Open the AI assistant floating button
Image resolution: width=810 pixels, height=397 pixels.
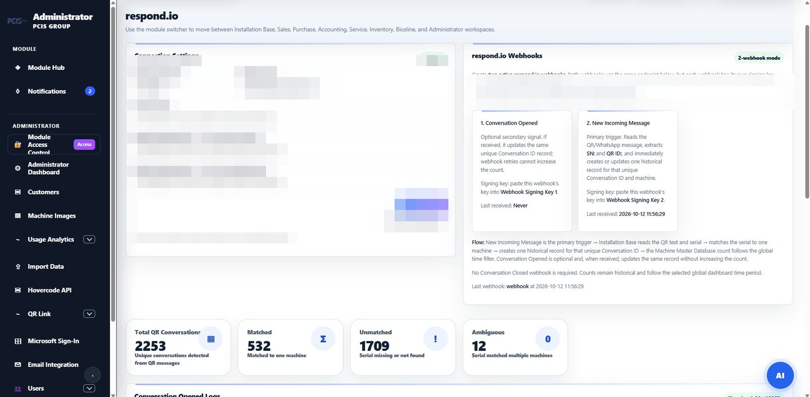click(x=780, y=375)
